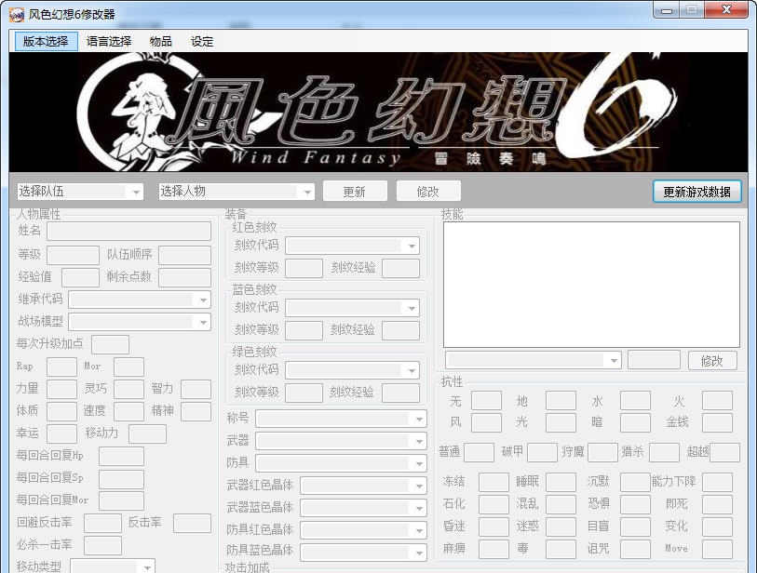The image size is (757, 573).
Task: Click the 金钱 input field
Action: pos(717,422)
